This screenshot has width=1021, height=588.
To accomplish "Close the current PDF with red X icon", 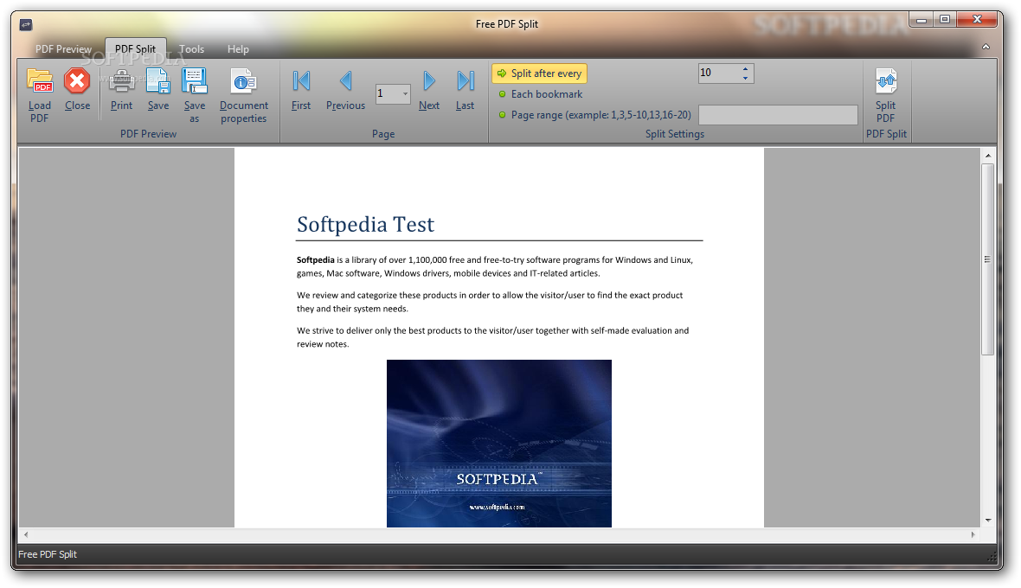I will pyautogui.click(x=77, y=81).
